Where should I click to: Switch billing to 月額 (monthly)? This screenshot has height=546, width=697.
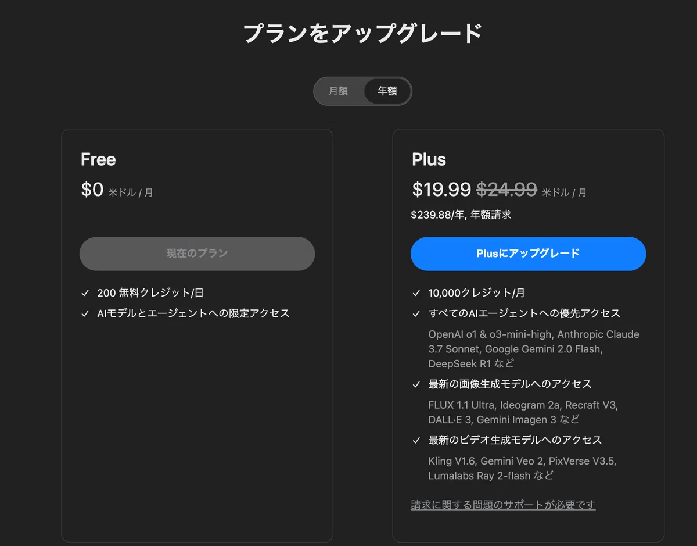339,91
